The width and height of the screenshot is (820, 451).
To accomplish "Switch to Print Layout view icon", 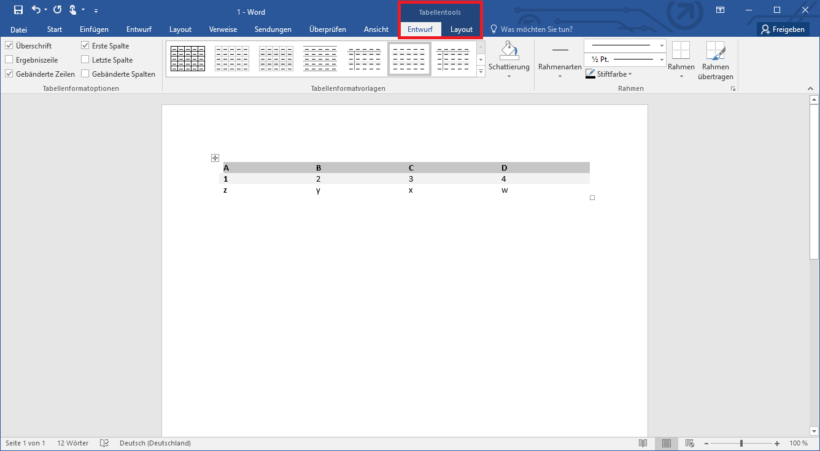I will coord(666,443).
